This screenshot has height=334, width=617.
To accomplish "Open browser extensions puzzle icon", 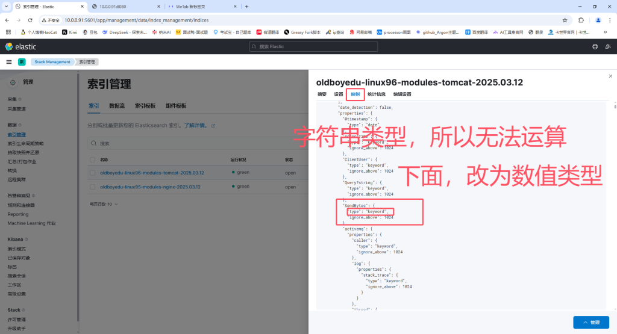I will coord(581,20).
